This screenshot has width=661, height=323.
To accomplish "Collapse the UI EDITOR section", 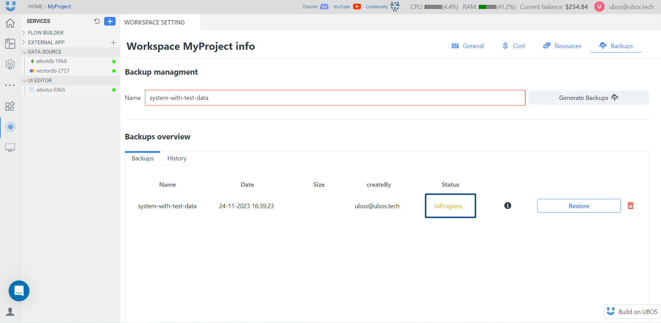I will 40,81.
